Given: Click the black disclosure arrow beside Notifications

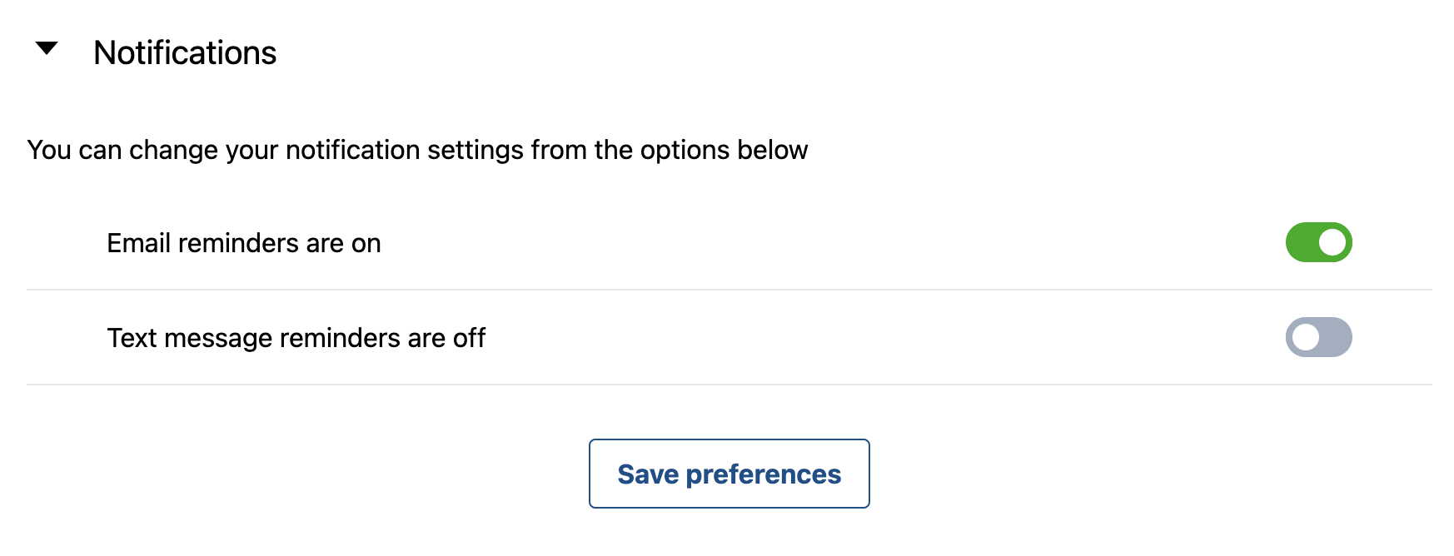Looking at the screenshot, I should point(47,49).
